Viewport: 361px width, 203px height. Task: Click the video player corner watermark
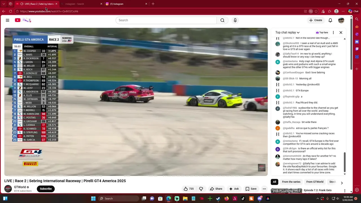pyautogui.click(x=262, y=167)
